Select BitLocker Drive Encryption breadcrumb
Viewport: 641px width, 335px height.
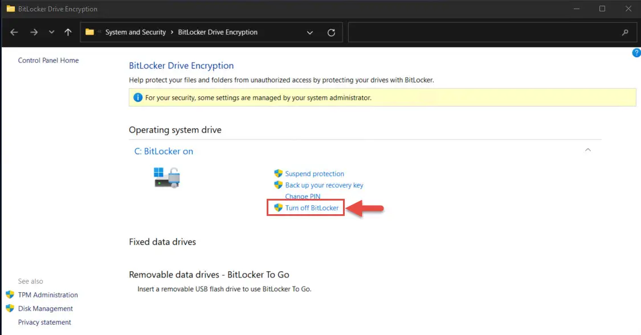click(x=218, y=32)
